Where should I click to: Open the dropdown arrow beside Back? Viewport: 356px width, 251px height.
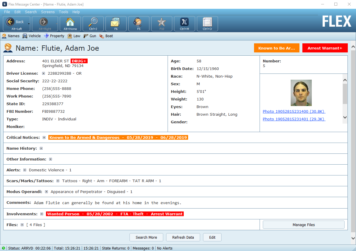click(x=29, y=23)
